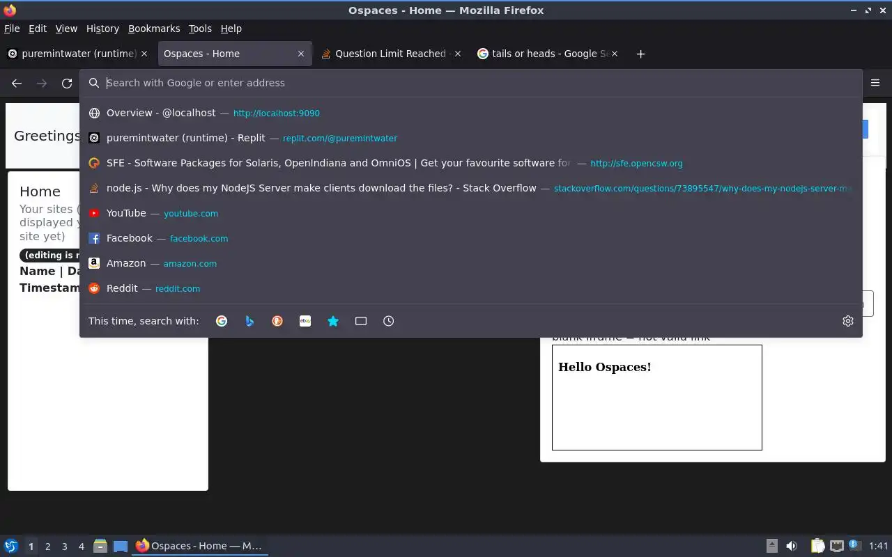Open the Tools menu
892x557 pixels.
pyautogui.click(x=200, y=29)
